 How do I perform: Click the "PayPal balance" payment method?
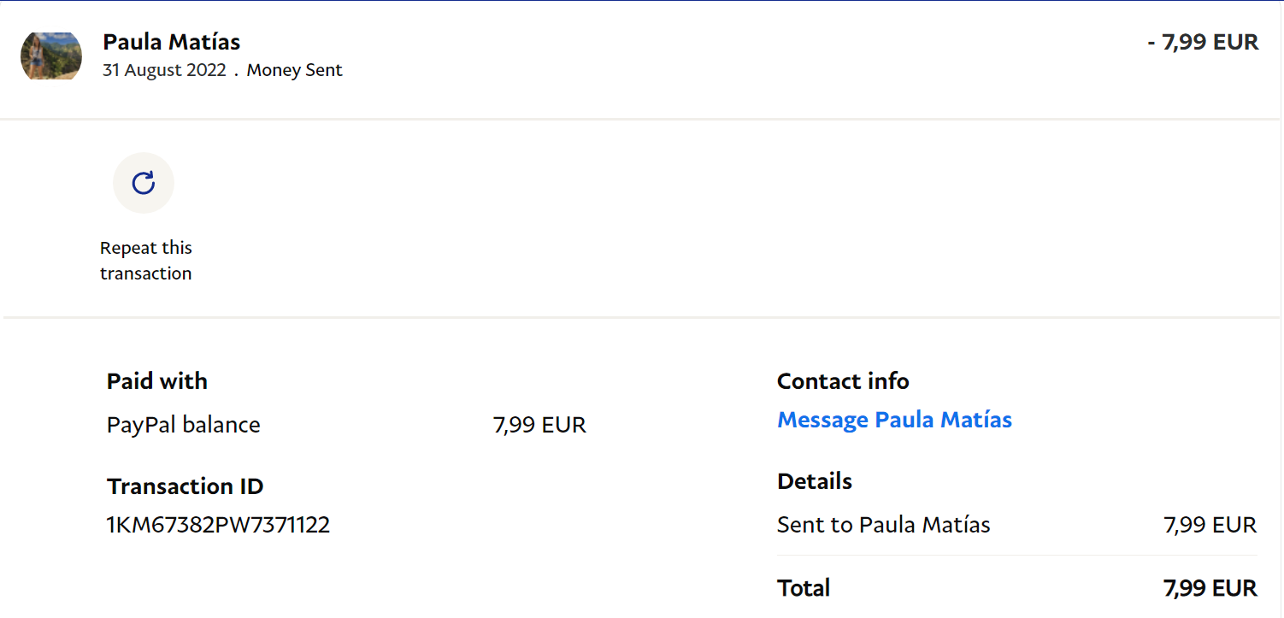(x=183, y=425)
